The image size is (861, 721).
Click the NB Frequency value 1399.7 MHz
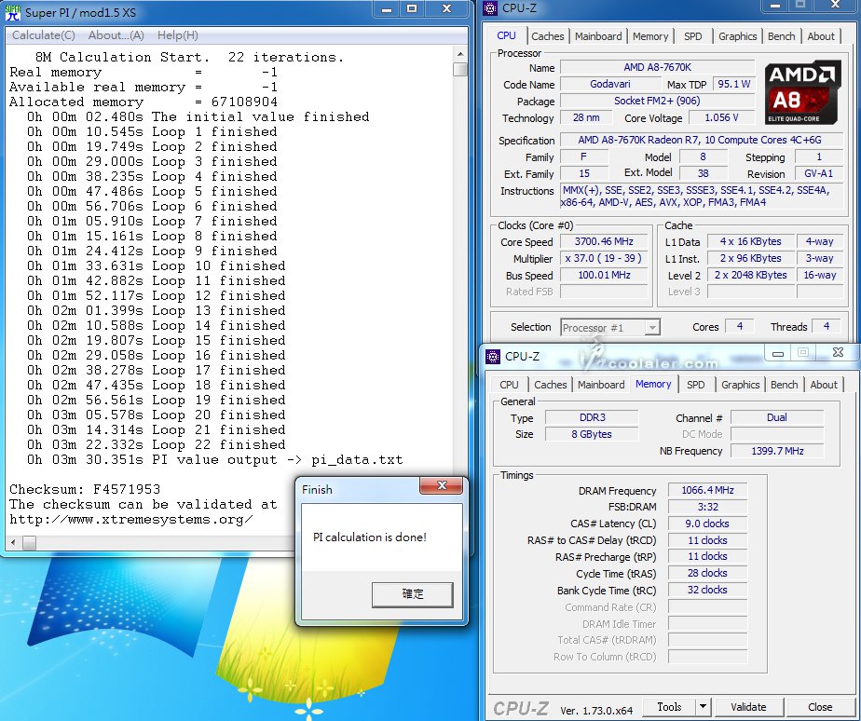tap(777, 451)
